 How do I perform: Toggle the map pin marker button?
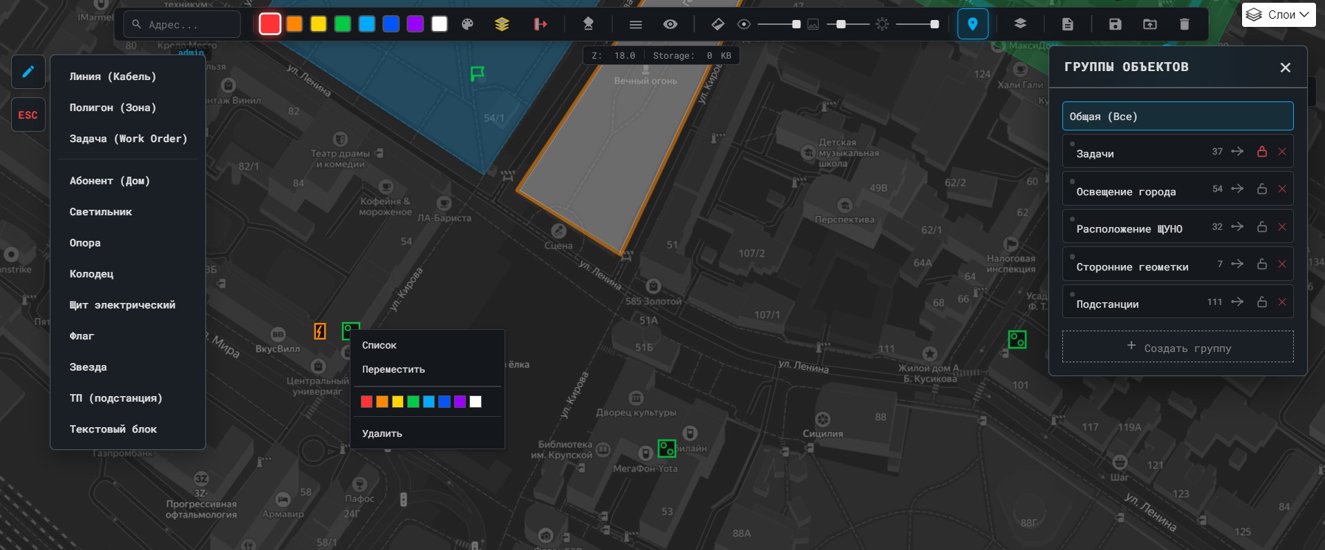[x=972, y=24]
